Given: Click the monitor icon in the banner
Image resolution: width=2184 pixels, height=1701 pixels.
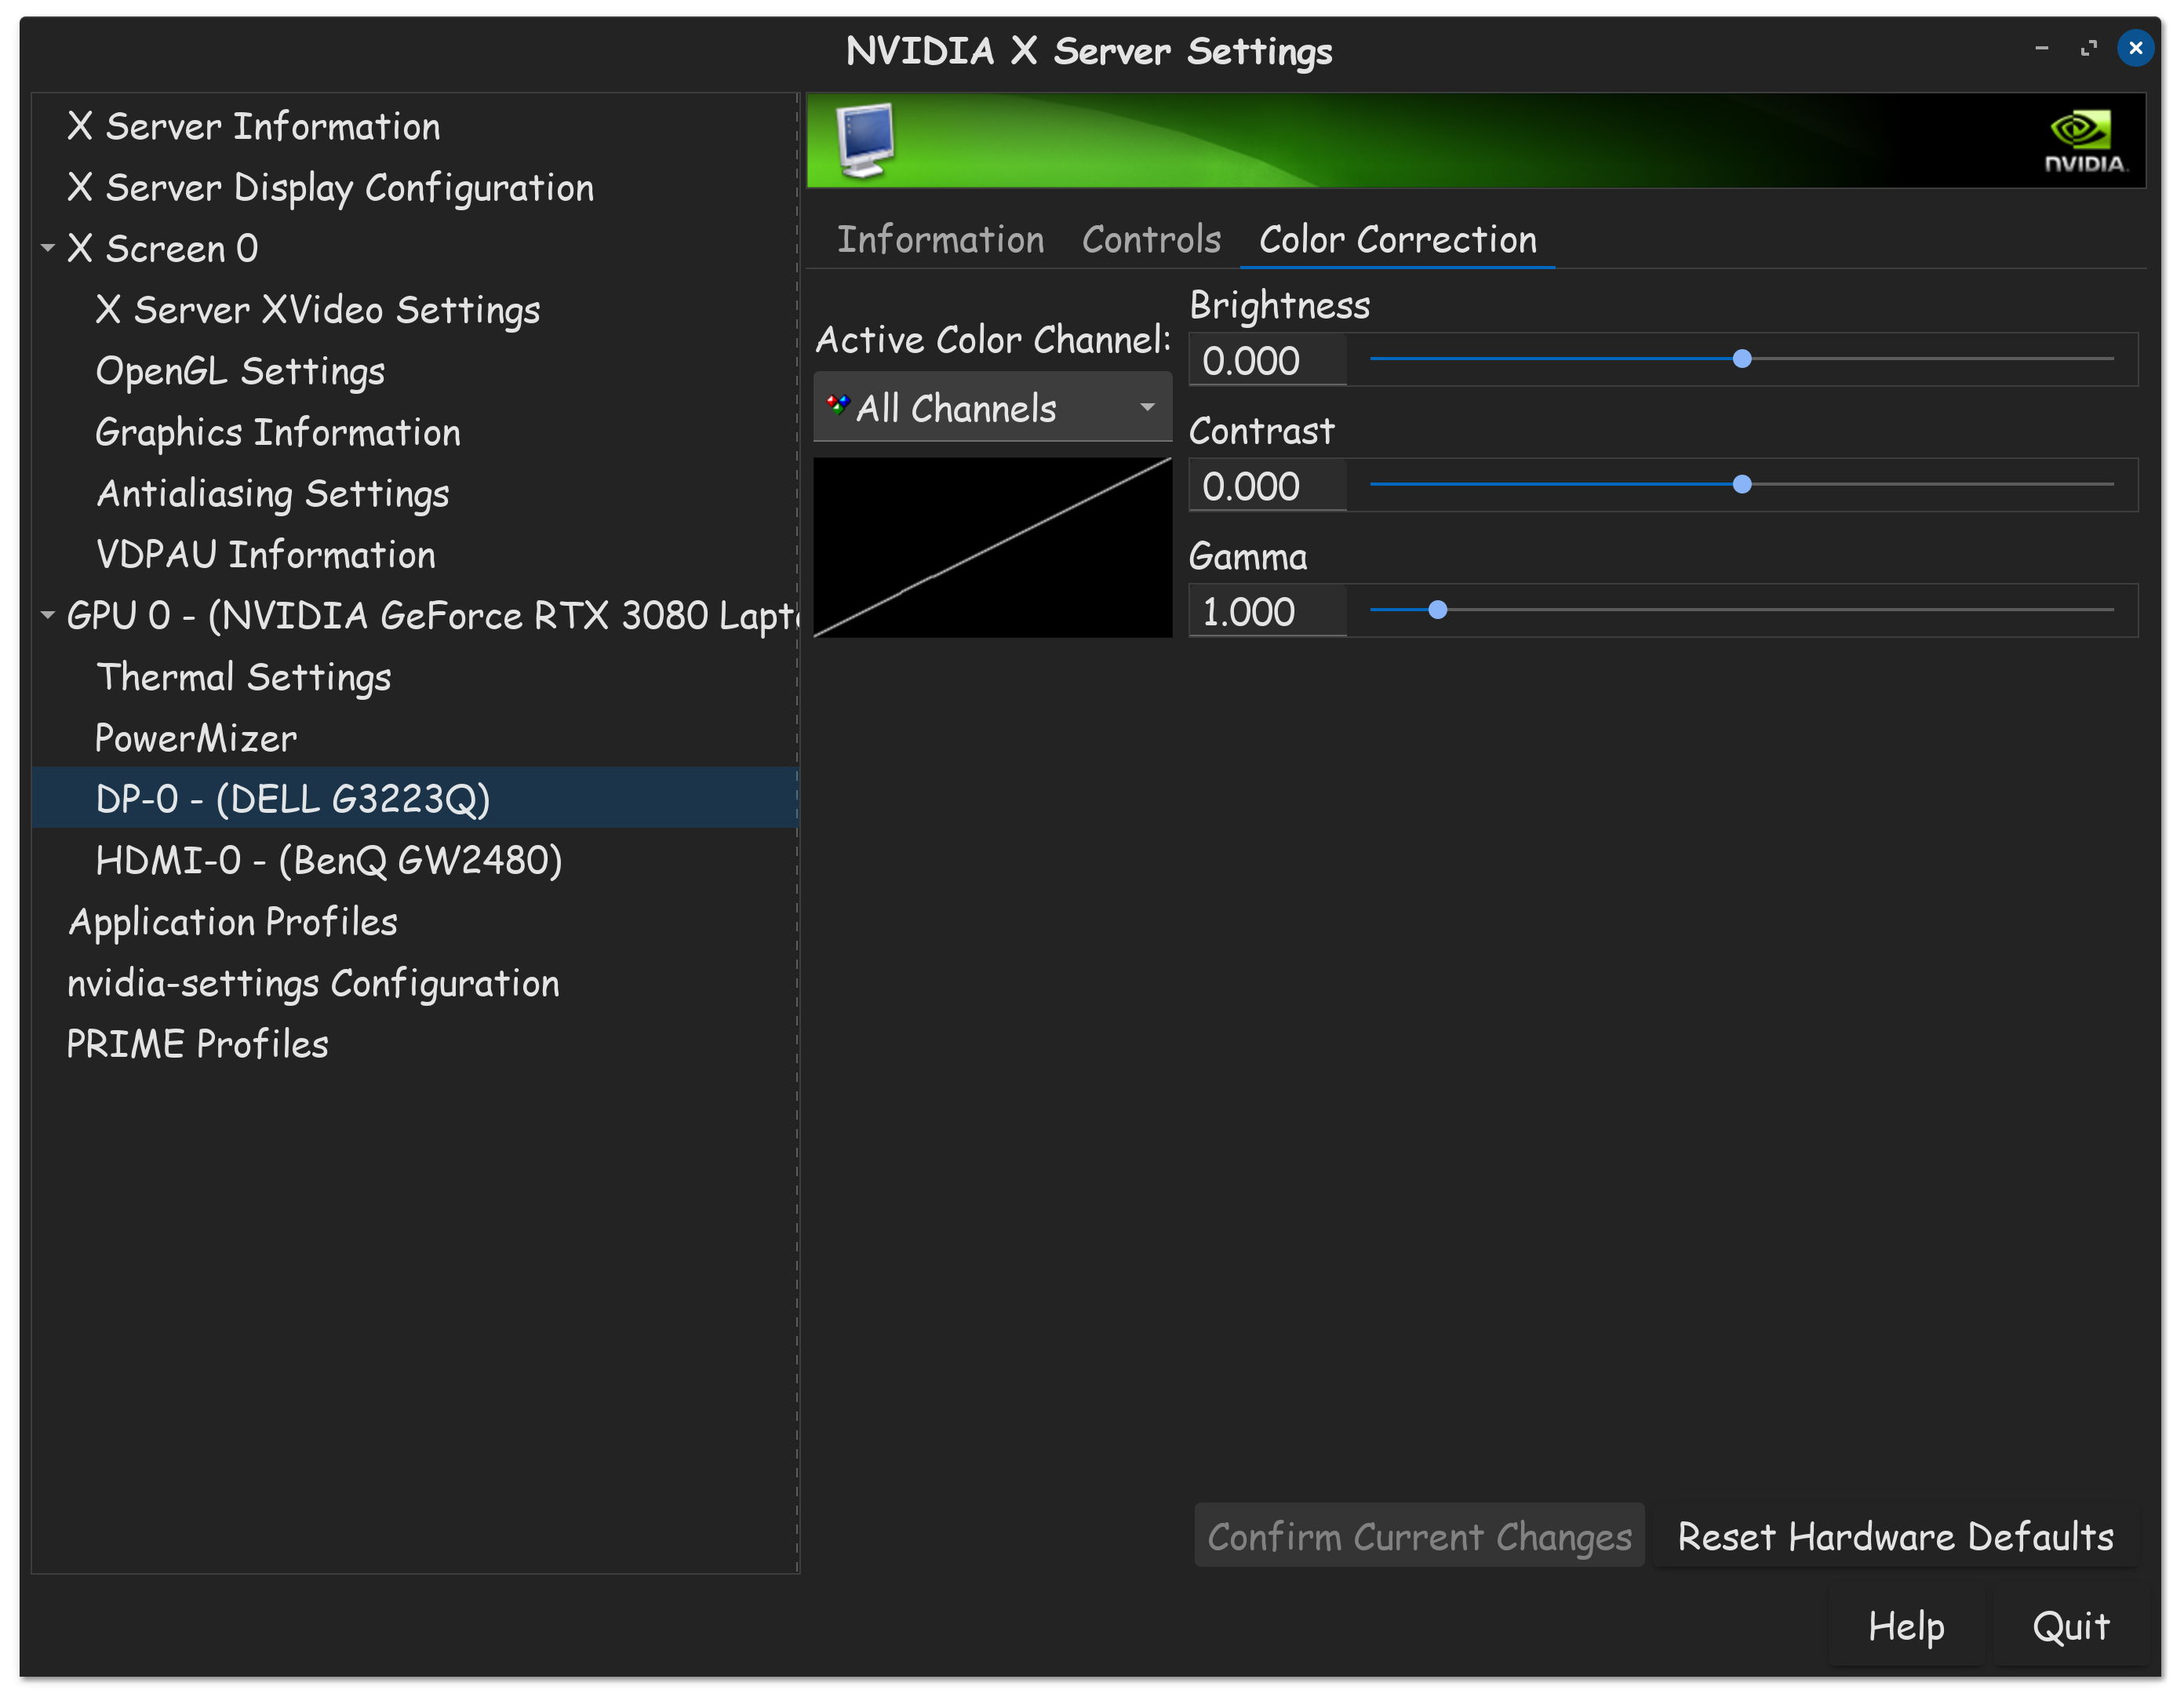Looking at the screenshot, I should point(866,140).
